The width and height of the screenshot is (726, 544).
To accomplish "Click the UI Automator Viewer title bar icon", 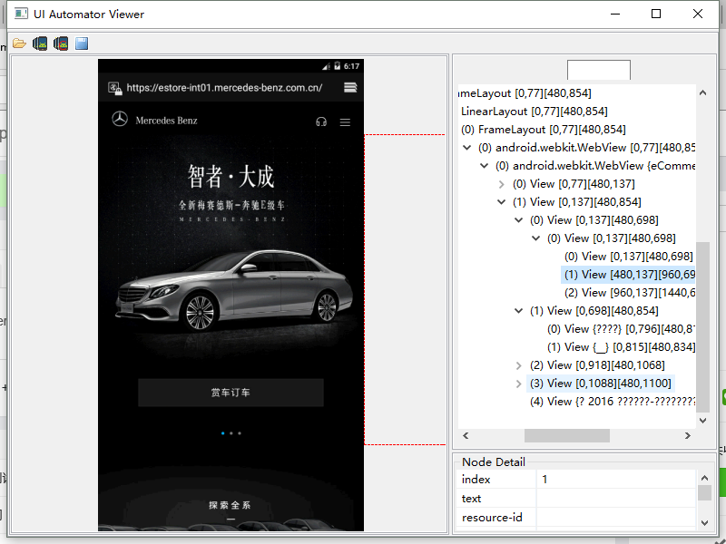I will point(21,14).
